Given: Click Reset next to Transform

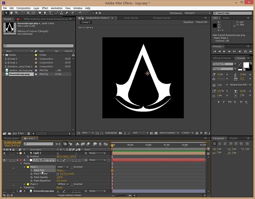Looking at the screenshot, I should coord(59,187).
